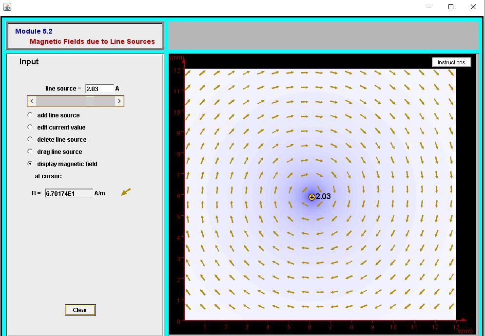This screenshot has height=336, width=485.
Task: Click the A/m unit label
Action: pyautogui.click(x=99, y=193)
